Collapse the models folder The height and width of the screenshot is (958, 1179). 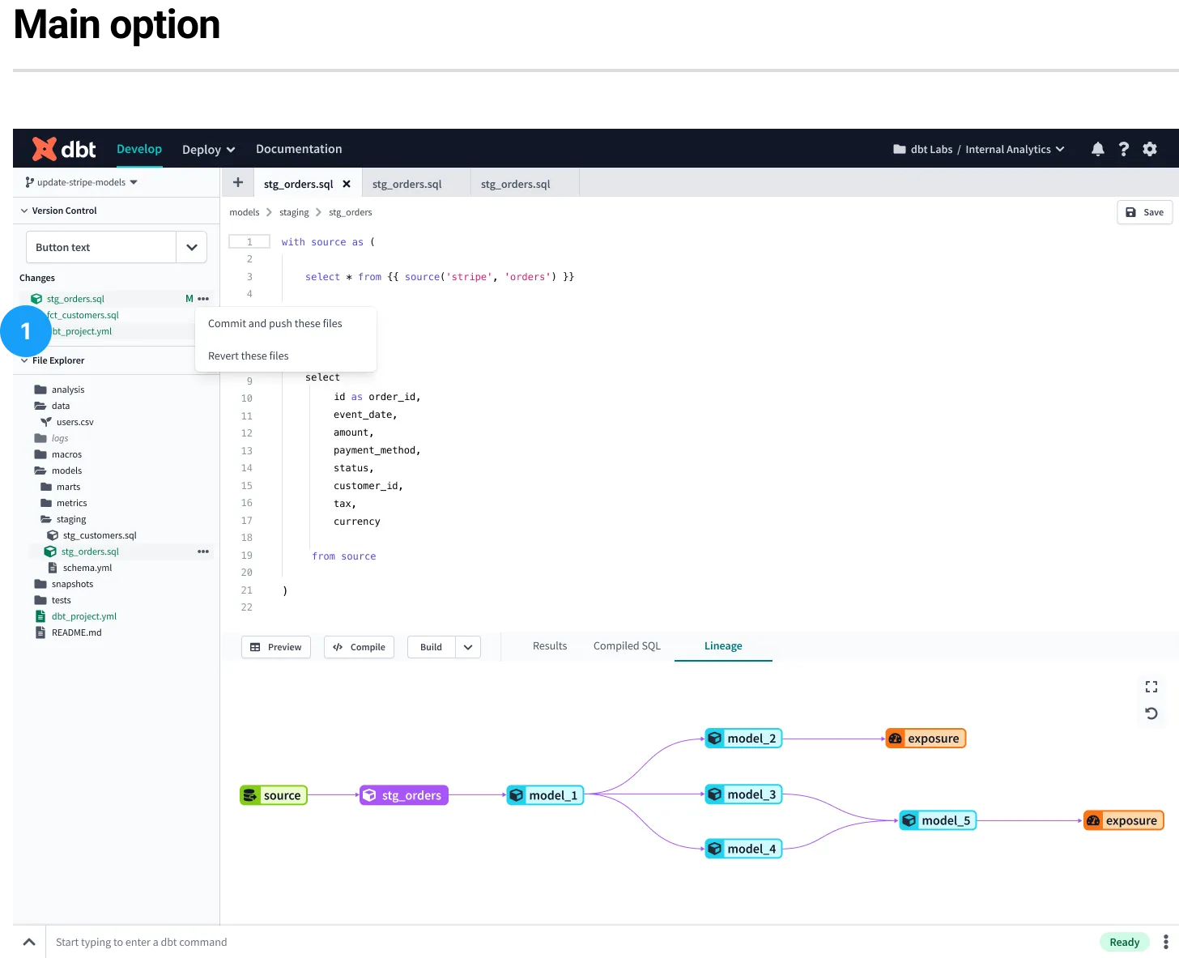click(58, 470)
